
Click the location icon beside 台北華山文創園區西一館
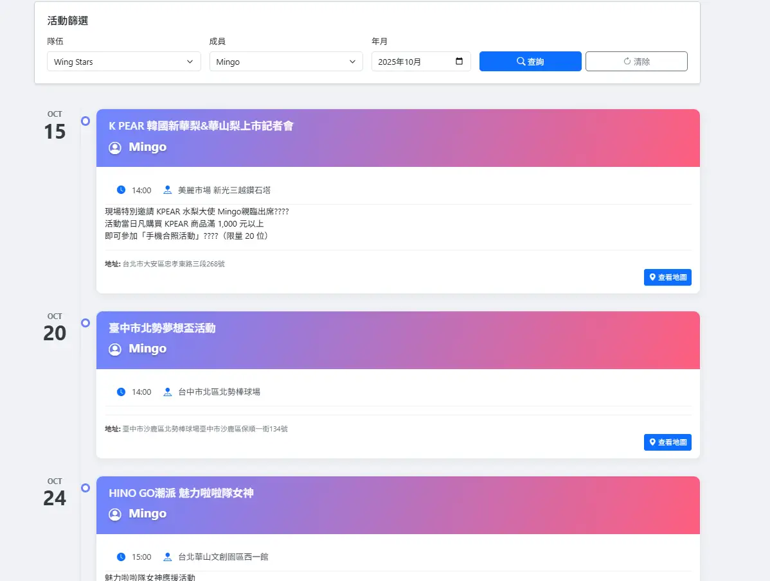(168, 557)
